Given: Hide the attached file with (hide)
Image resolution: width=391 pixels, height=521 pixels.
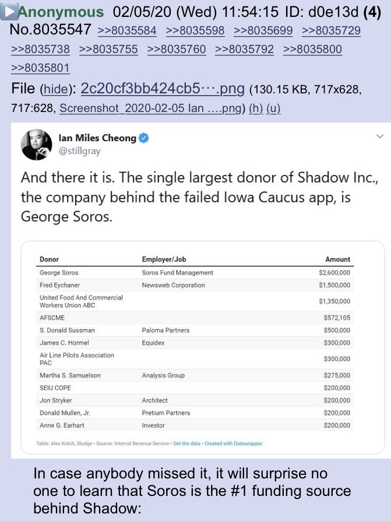Looking at the screenshot, I should [54, 90].
